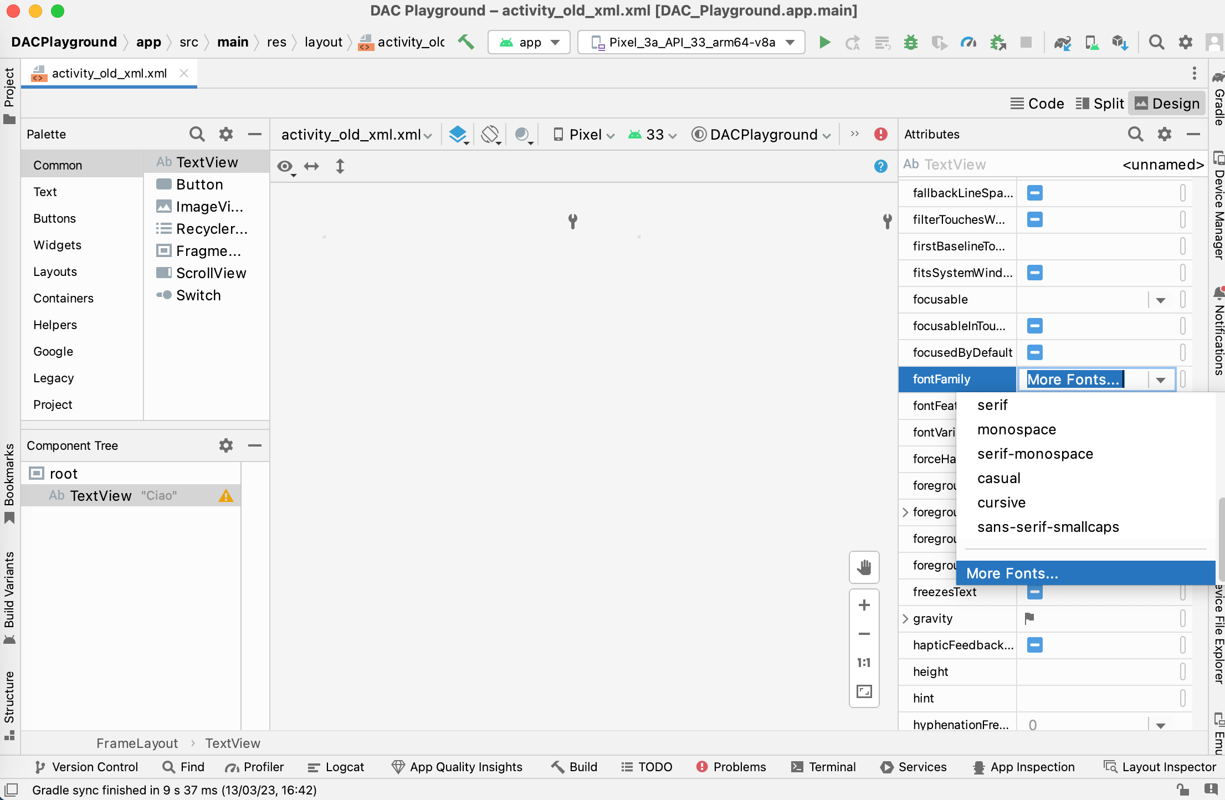This screenshot has width=1225, height=800.
Task: Open the Attach Debugger to Android Process icon
Action: pyautogui.click(x=998, y=42)
